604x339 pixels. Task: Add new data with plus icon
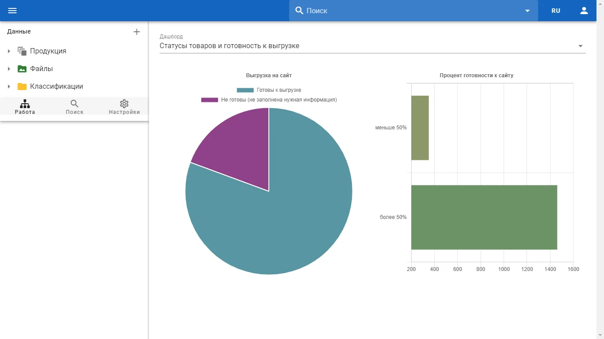pos(137,32)
